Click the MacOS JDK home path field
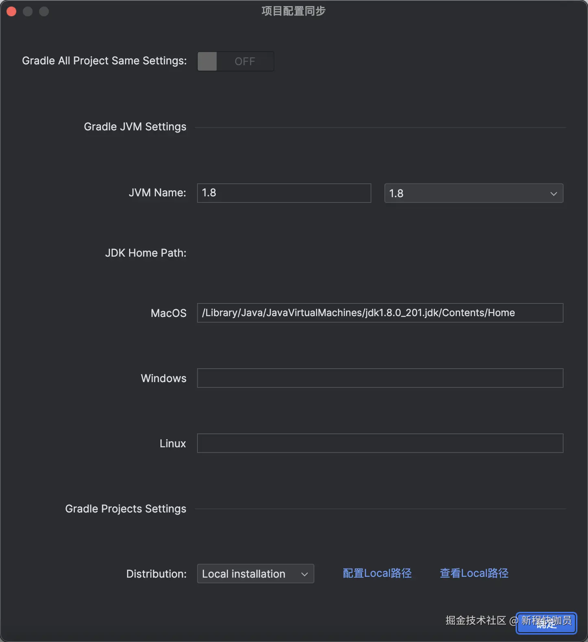The width and height of the screenshot is (588, 642). tap(380, 313)
